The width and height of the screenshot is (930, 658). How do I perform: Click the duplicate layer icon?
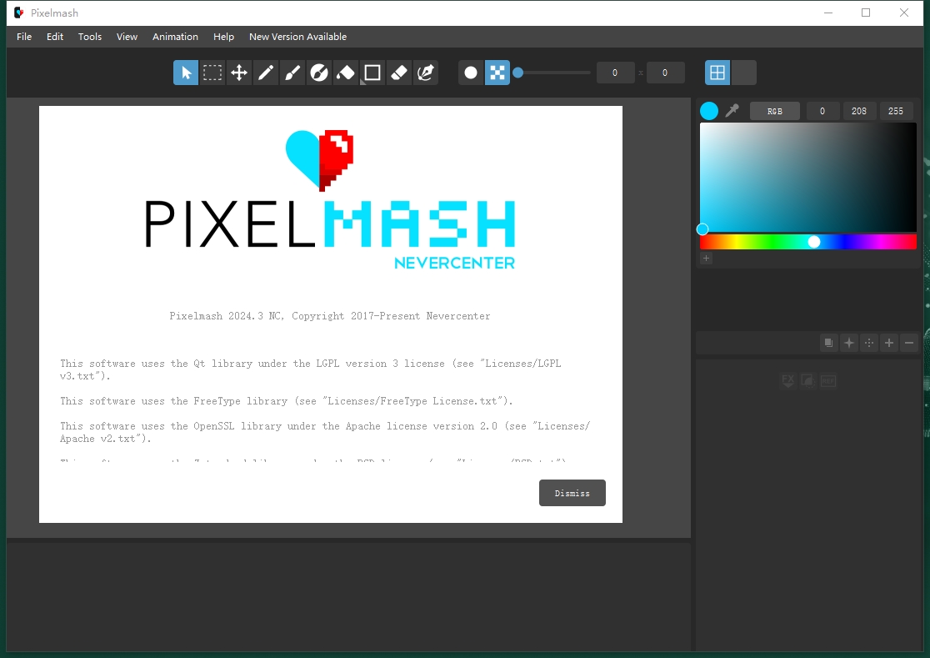828,343
